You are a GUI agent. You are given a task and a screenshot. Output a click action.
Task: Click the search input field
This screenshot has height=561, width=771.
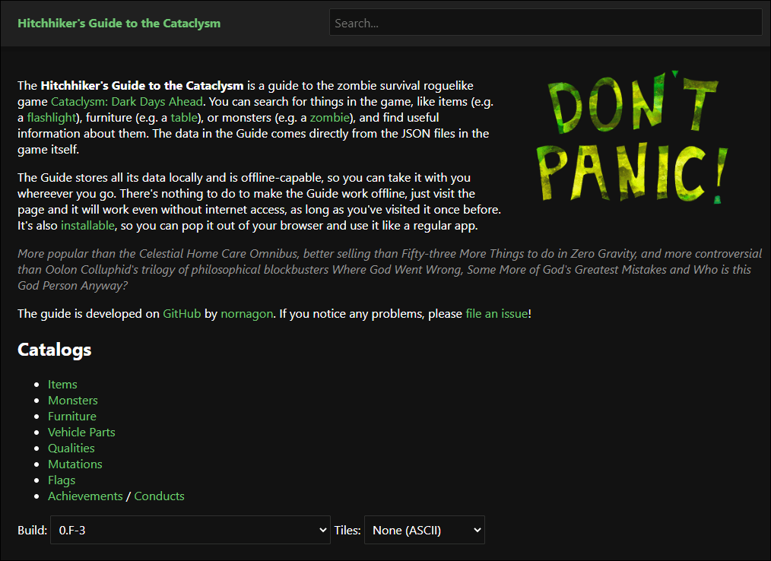click(545, 23)
